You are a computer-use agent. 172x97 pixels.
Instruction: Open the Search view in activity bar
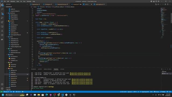pyautogui.click(x=2, y=9)
